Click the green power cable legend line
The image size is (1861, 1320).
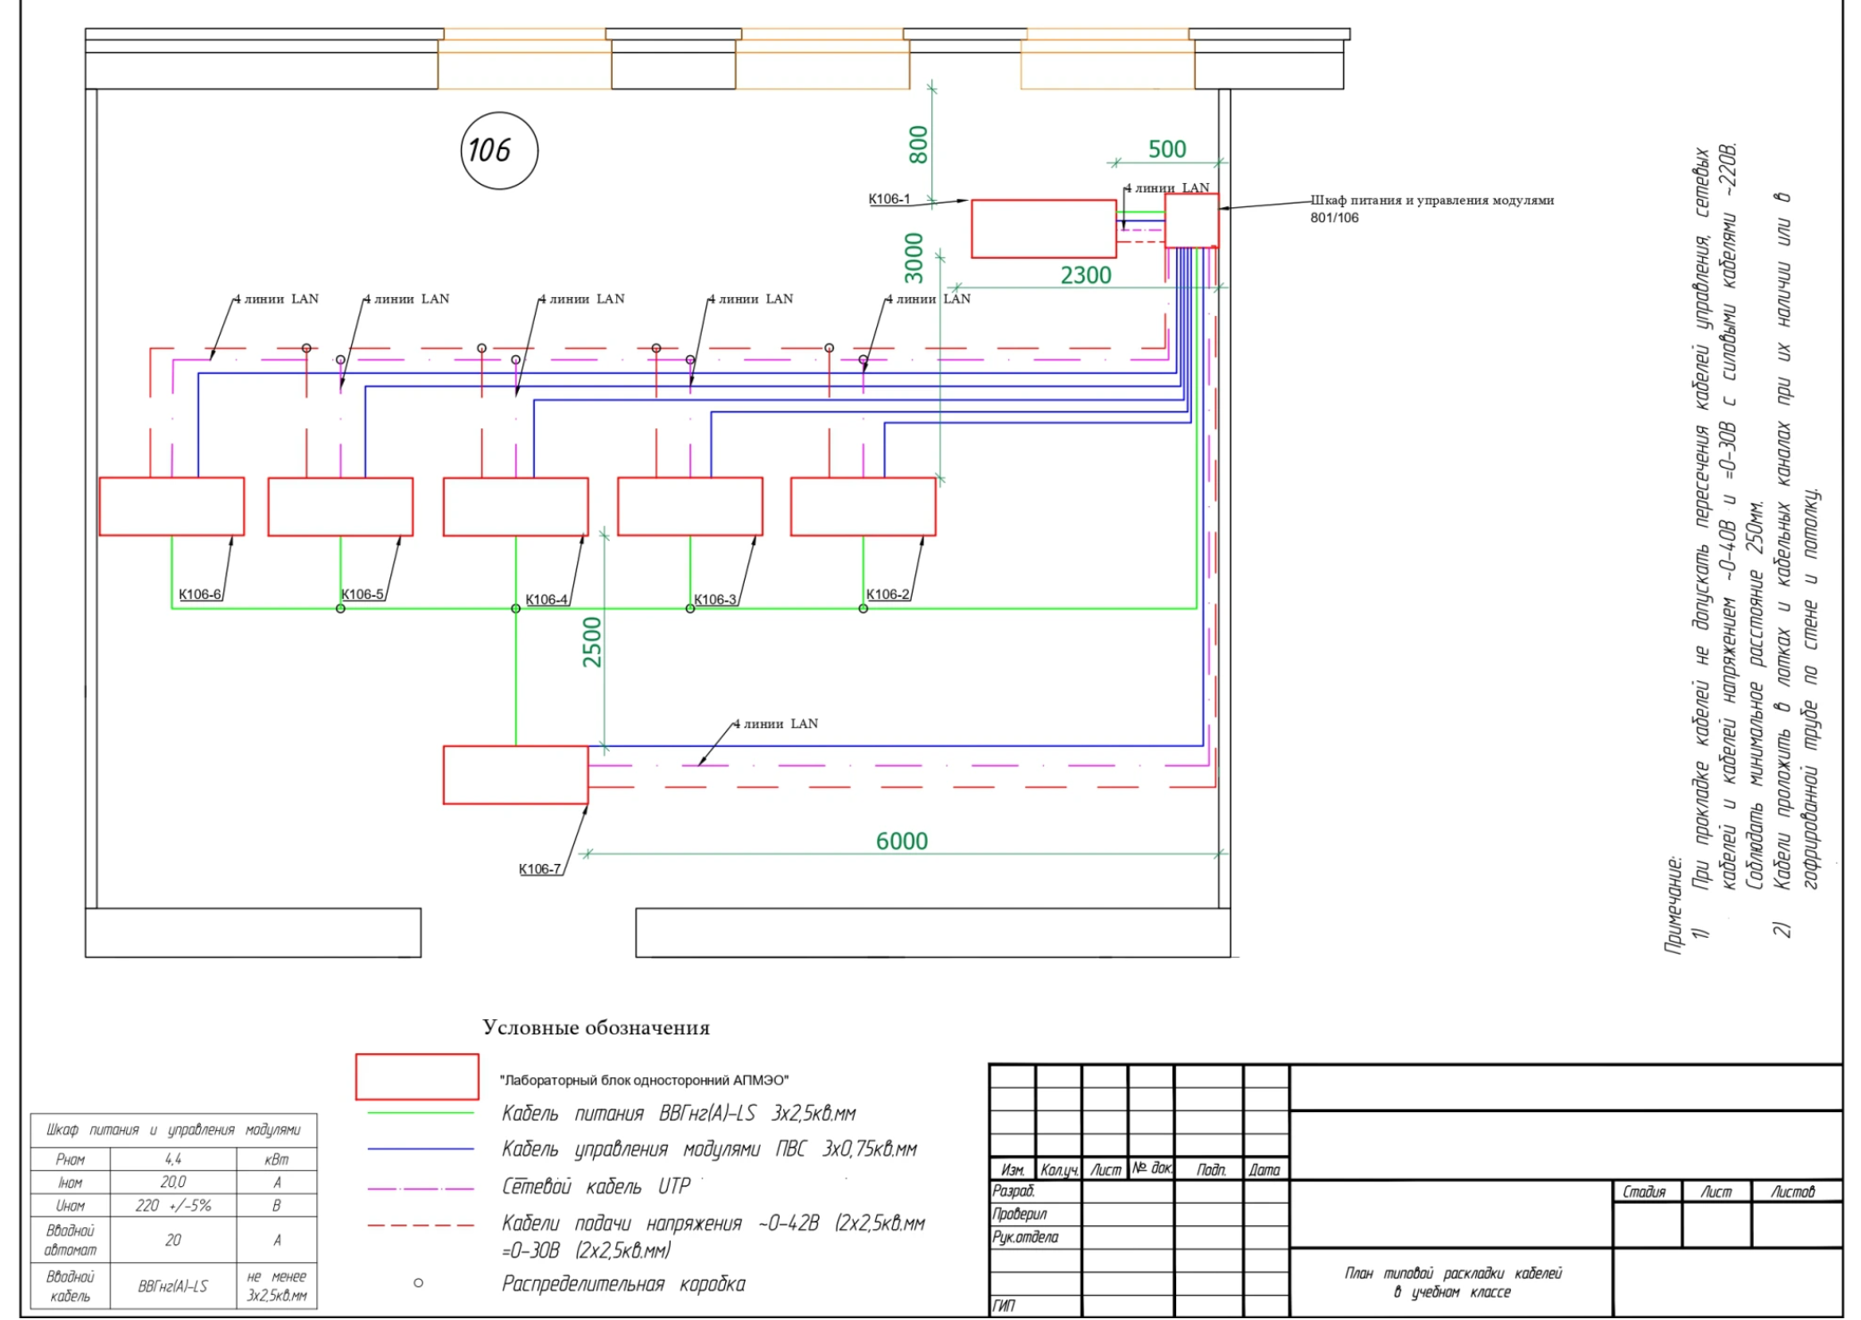[421, 1113]
